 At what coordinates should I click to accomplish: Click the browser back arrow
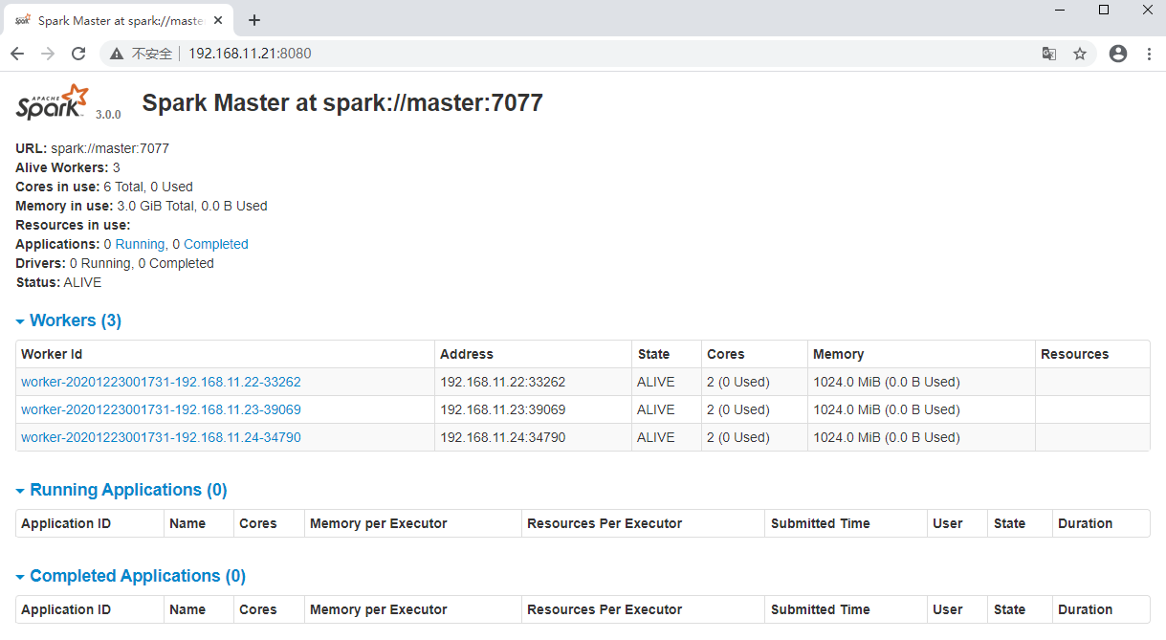[17, 54]
